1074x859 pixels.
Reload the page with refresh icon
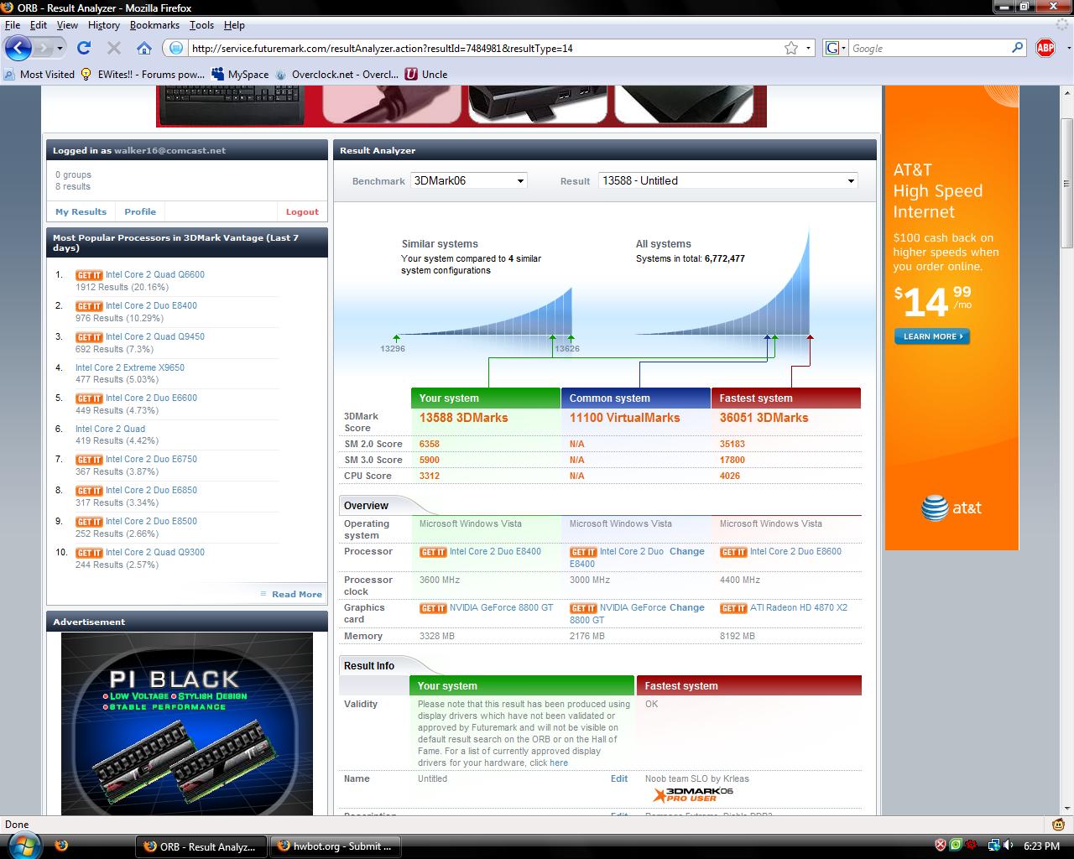[84, 48]
